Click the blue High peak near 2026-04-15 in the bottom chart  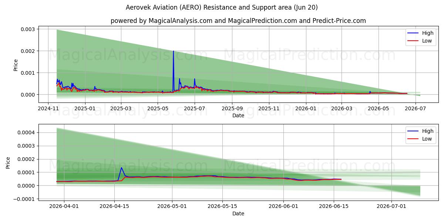point(121,168)
